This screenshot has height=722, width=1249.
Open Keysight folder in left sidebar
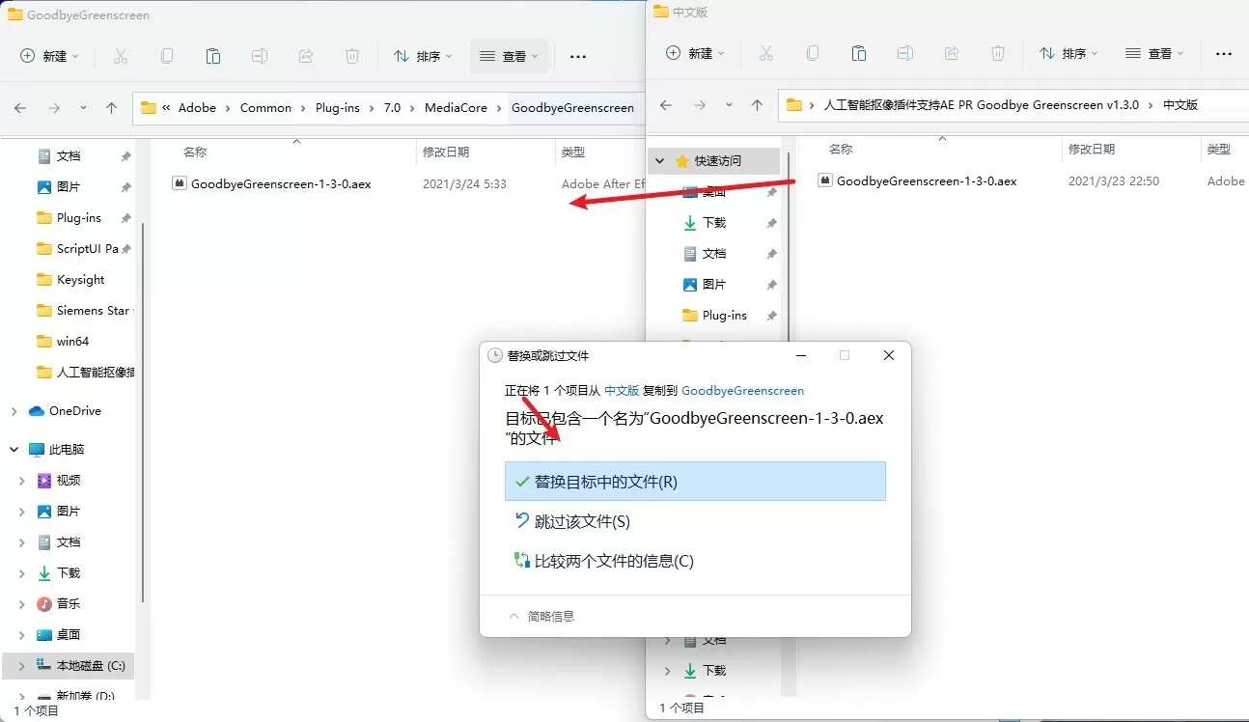pyautogui.click(x=81, y=280)
